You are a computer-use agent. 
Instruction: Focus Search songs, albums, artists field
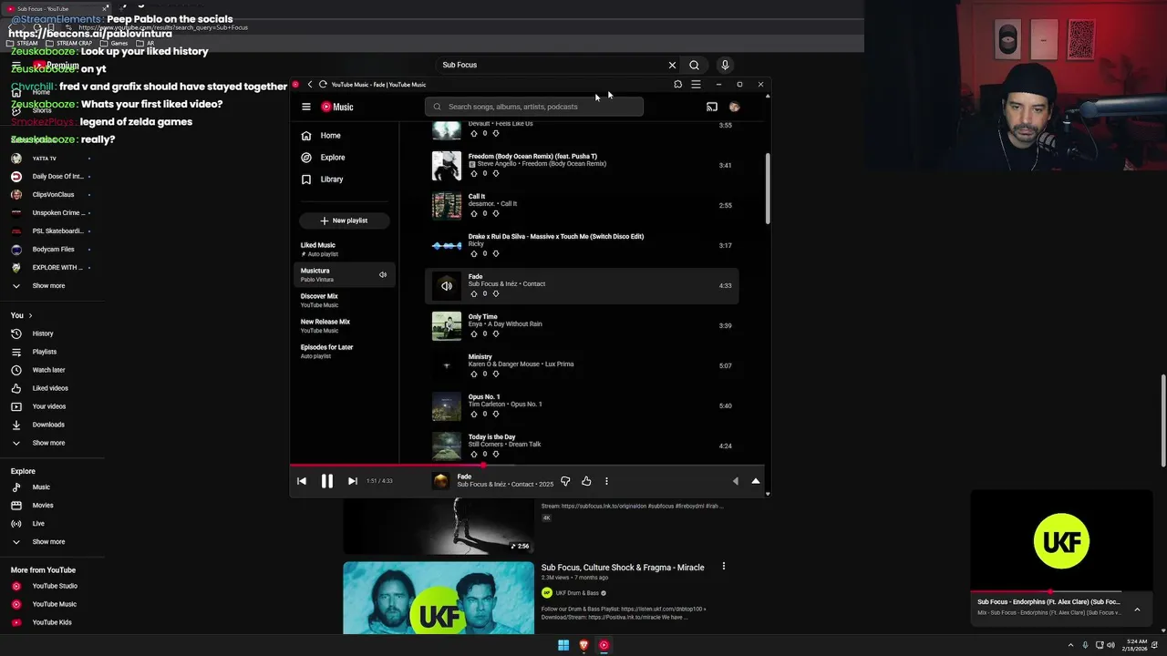[533, 107]
